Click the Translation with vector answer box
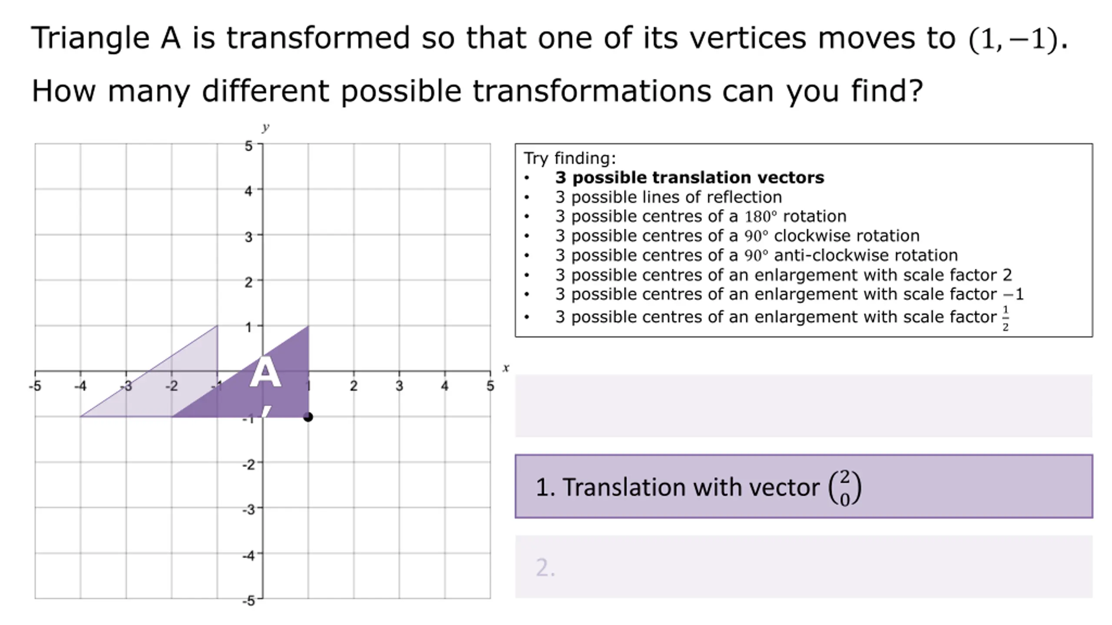This screenshot has height=625, width=1112. click(804, 486)
